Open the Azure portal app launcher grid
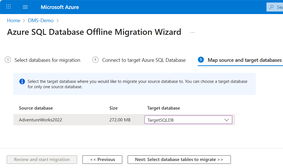283x168 pixels. coord(8,7)
